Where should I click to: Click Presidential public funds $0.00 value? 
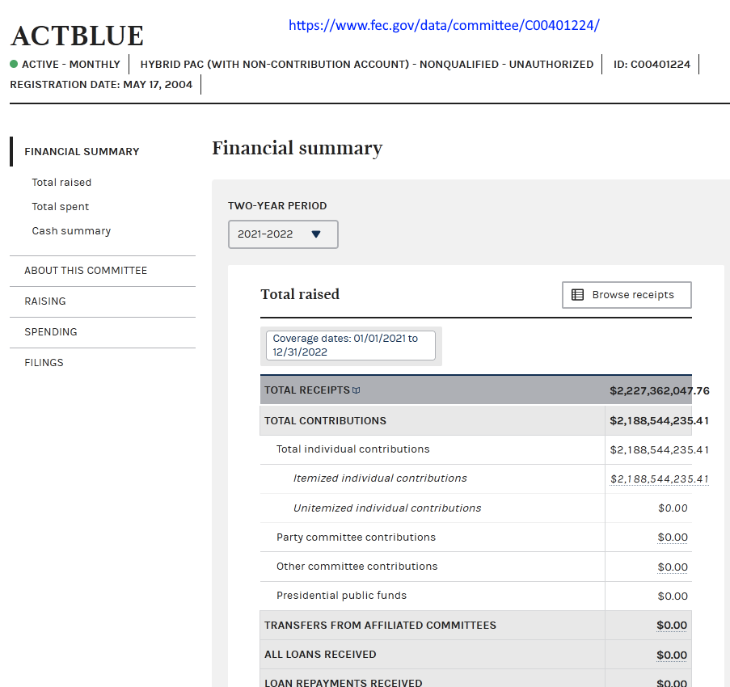(673, 596)
